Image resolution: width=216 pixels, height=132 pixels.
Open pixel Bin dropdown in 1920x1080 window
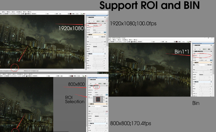(x=99, y=28)
